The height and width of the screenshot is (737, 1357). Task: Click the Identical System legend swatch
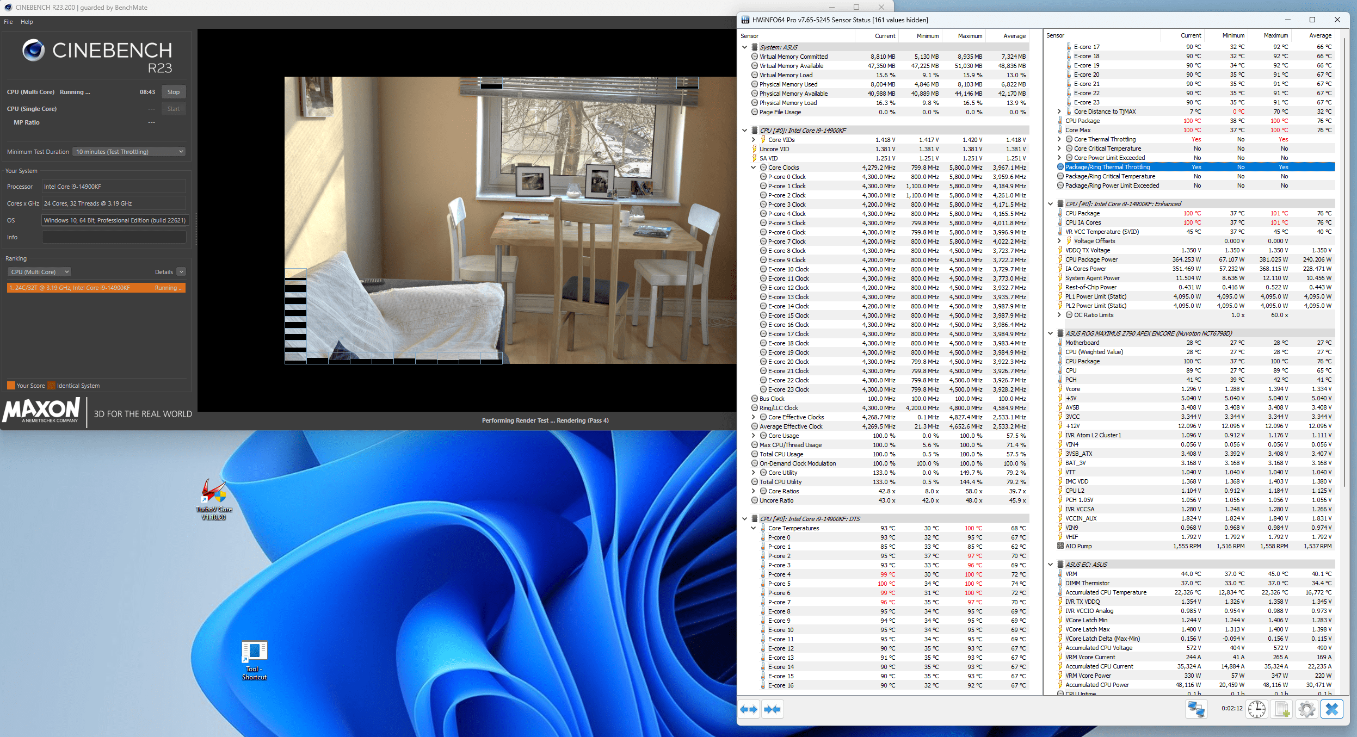click(51, 386)
